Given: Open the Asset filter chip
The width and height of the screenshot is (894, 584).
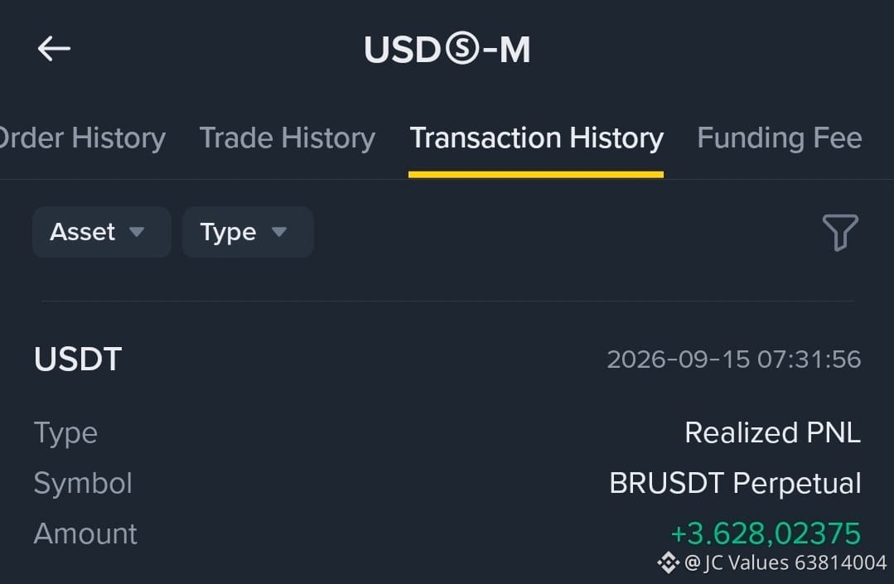Looking at the screenshot, I should 101,232.
